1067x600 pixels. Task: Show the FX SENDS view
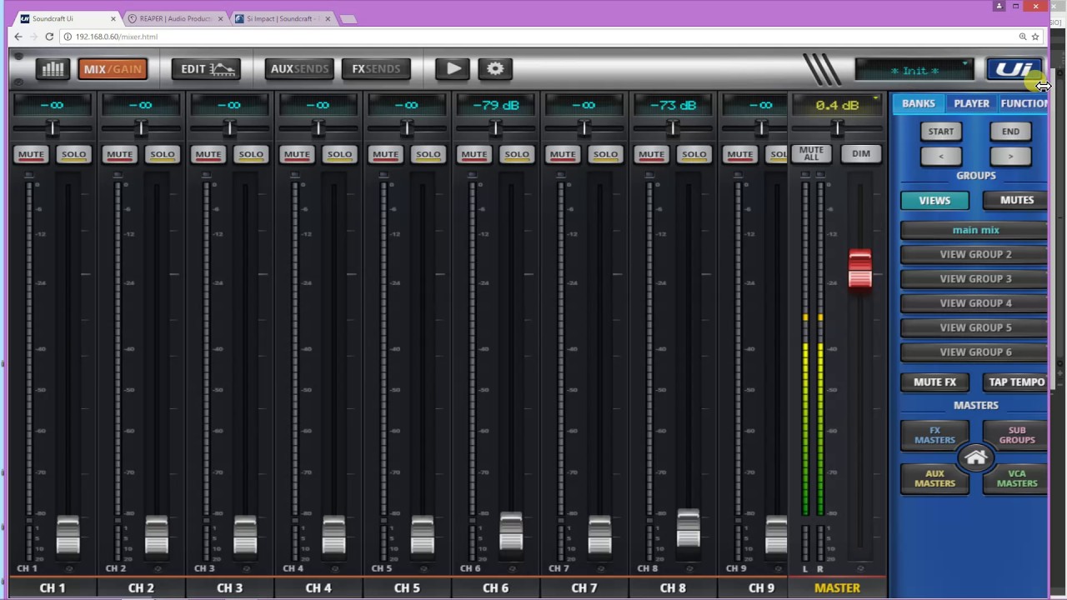click(x=376, y=69)
